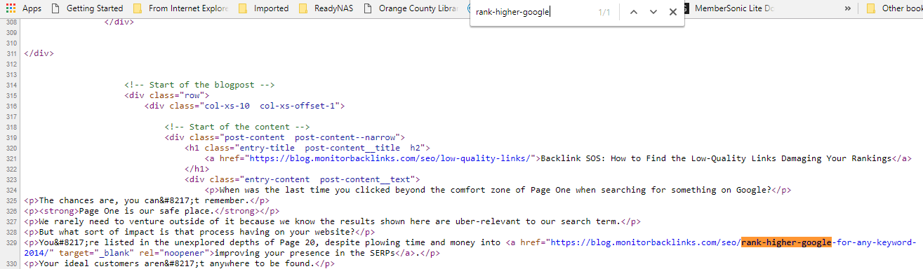Jump to the previous find match arrow
Viewport: 923px width, 269px height.
pyautogui.click(x=634, y=12)
